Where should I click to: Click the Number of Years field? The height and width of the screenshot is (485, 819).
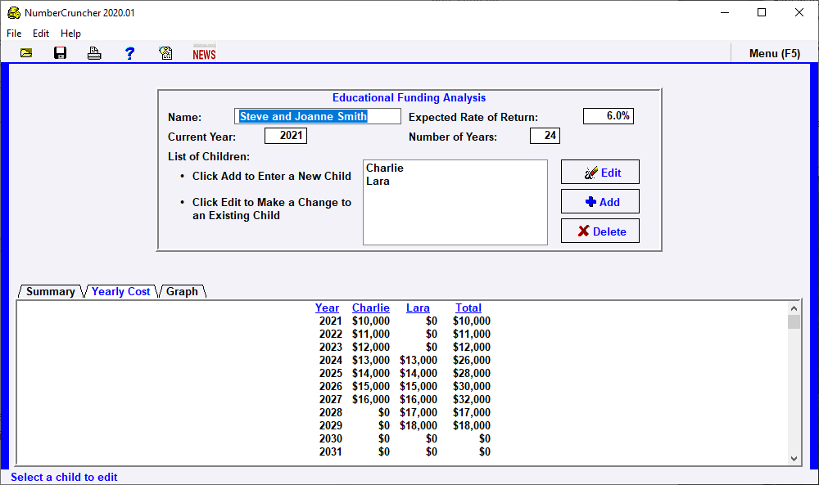click(545, 136)
